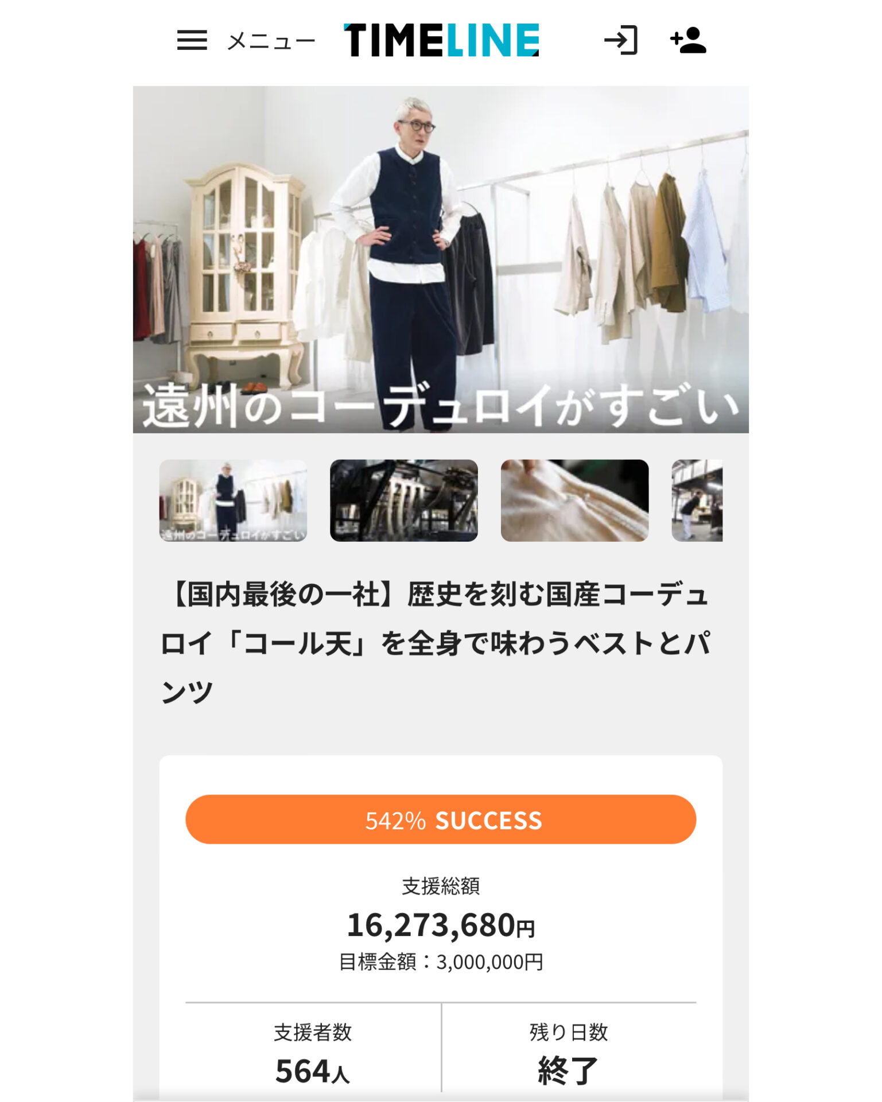Click the 542% SUCCESS orange bar
882x1102 pixels.
click(441, 820)
